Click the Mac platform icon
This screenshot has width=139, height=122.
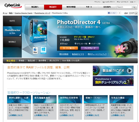point(35,50)
